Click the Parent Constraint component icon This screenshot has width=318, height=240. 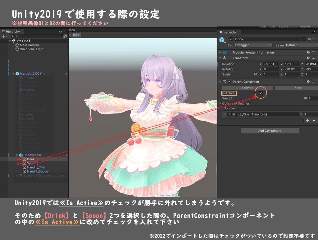225,82
